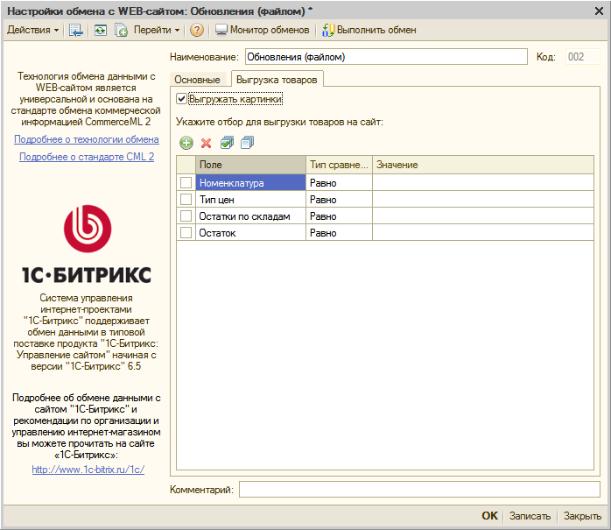Select the Выгрузка товаров tab
611x530 pixels.
(277, 80)
